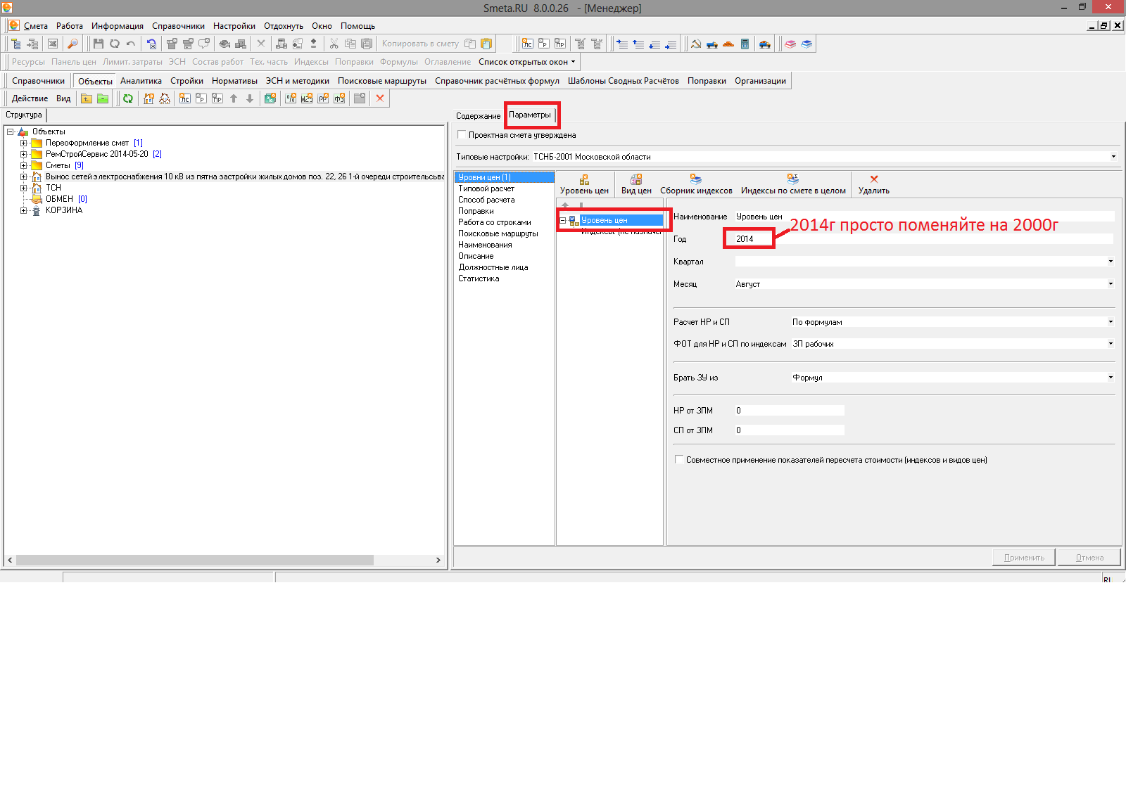Click the magnifier search icon in toolbar

point(72,44)
